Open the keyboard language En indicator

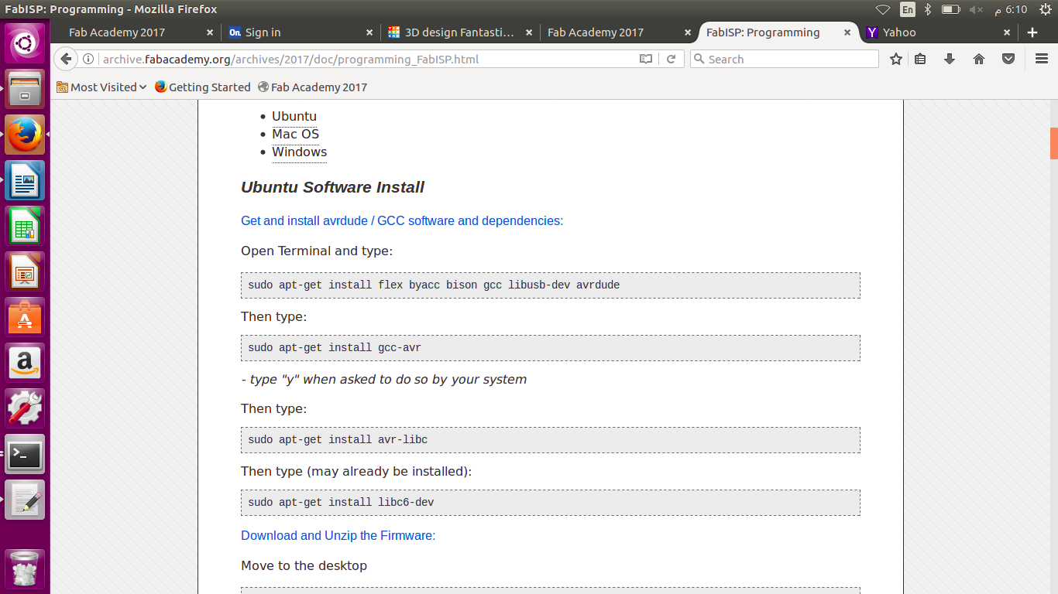907,9
